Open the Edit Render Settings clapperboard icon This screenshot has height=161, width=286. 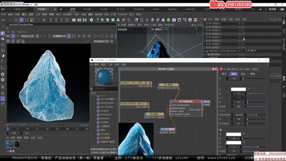click(x=84, y=20)
